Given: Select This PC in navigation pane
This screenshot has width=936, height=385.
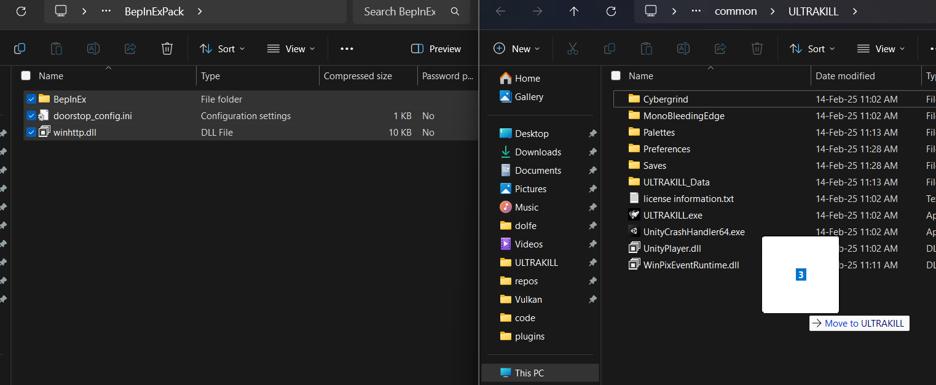Looking at the screenshot, I should pyautogui.click(x=540, y=373).
